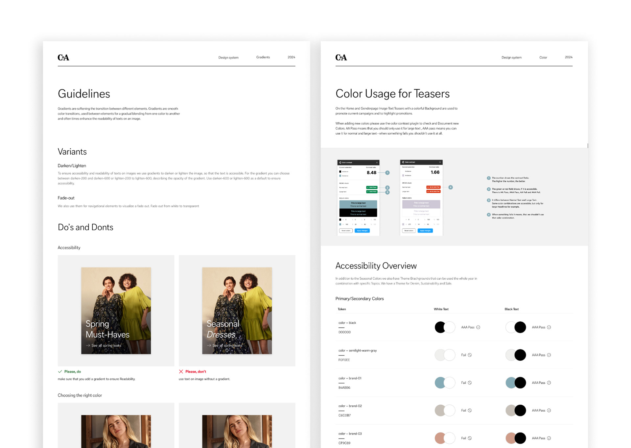Click green 'Please, do' checkmark icon
The width and height of the screenshot is (631, 448).
[x=60, y=372]
